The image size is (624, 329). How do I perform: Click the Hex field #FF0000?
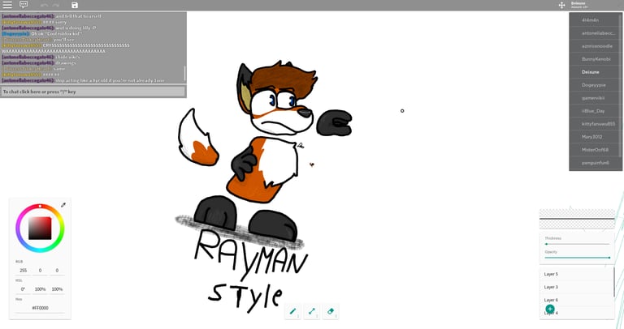[40, 308]
